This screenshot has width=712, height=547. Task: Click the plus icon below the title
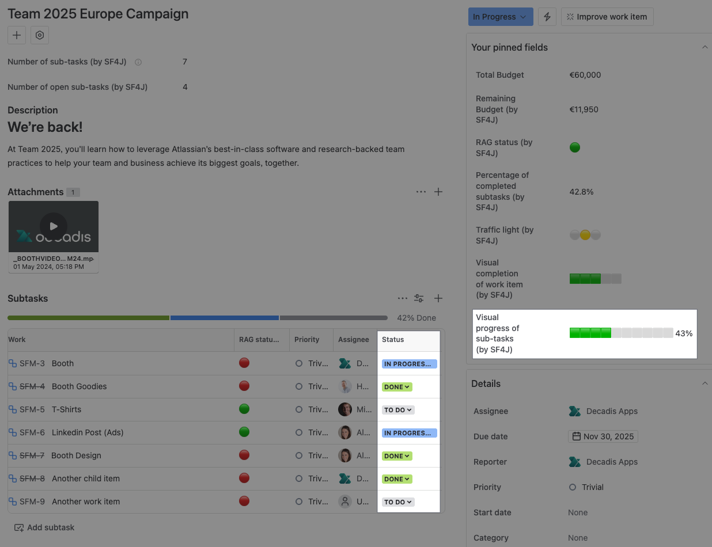17,35
